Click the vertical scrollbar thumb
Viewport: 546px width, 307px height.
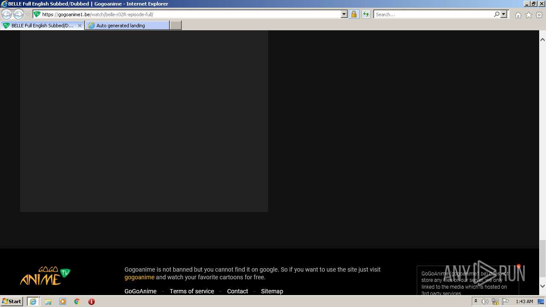[x=543, y=258]
